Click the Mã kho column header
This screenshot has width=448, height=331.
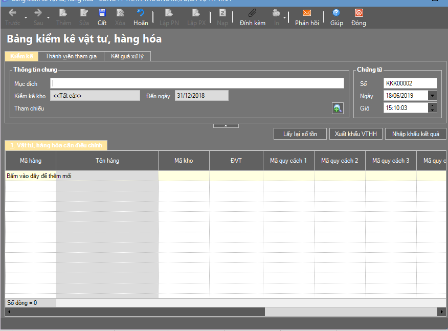184,161
